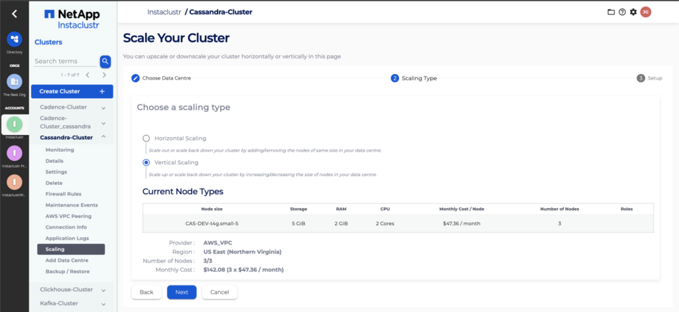The width and height of the screenshot is (679, 312).
Task: Click the Search terms input field
Action: point(65,62)
